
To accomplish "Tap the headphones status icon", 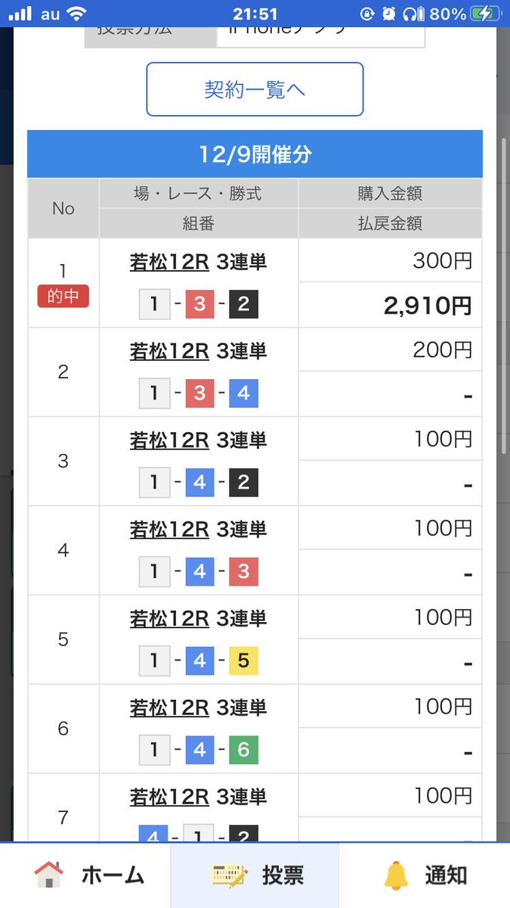I will (412, 14).
